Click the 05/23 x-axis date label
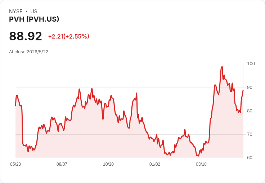Viewport: 265px width, 183px height. click(x=15, y=164)
